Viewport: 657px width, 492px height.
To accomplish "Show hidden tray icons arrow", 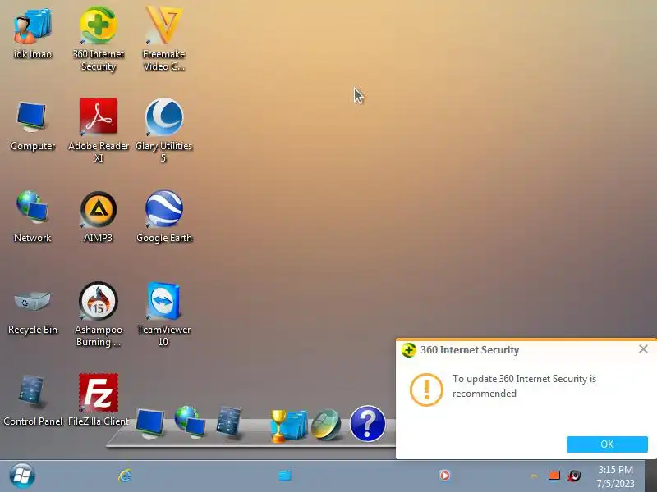I will pos(534,476).
